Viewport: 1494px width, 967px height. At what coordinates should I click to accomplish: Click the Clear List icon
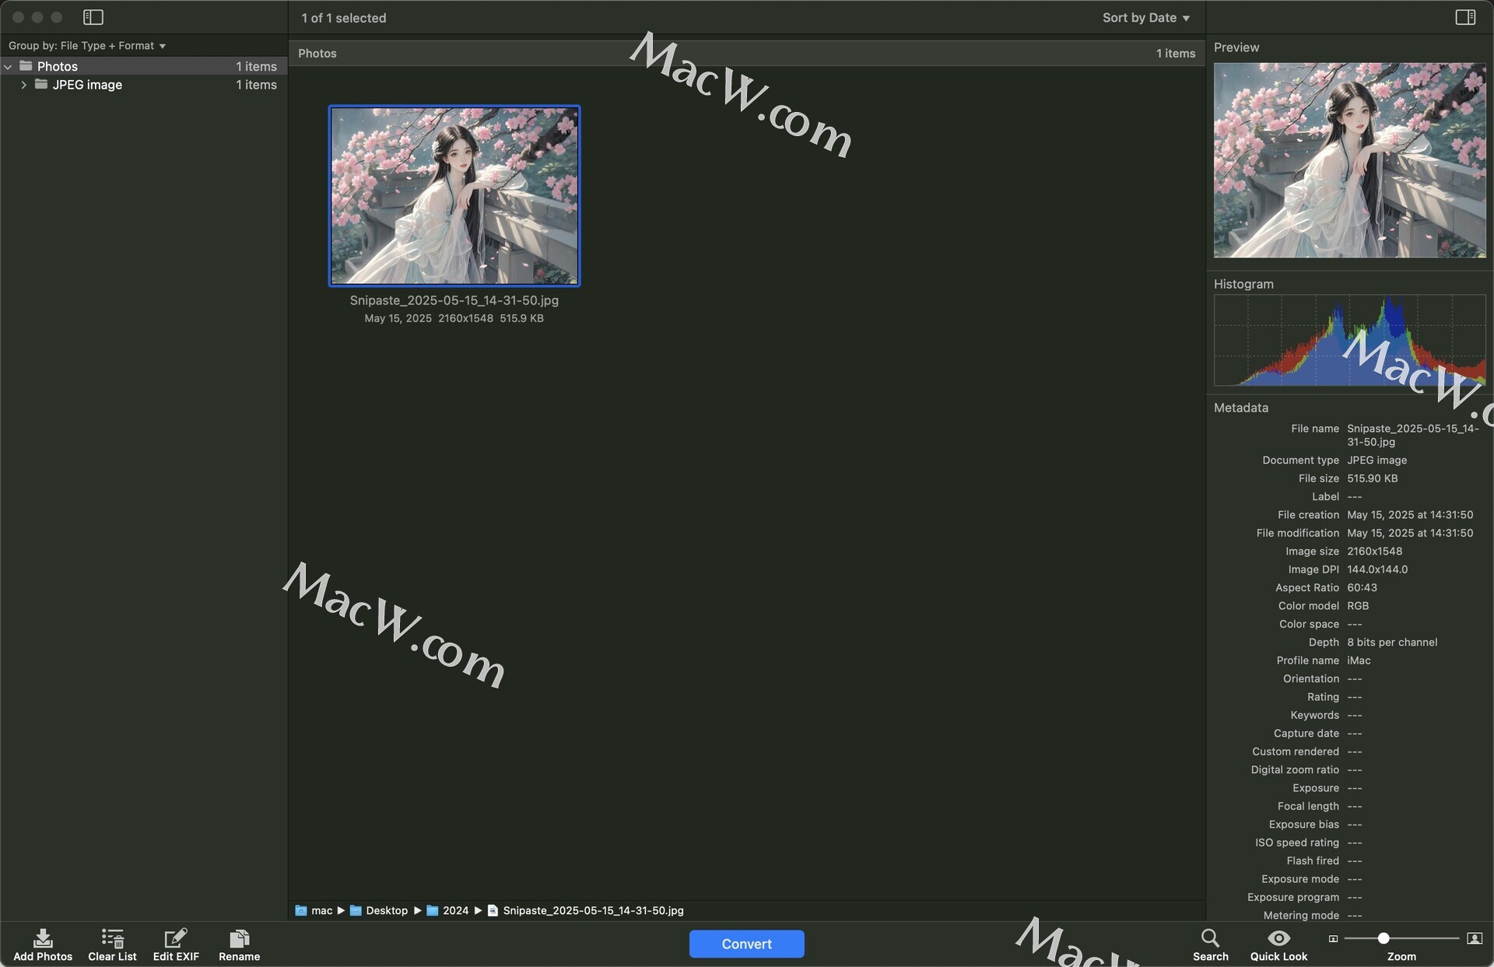[x=112, y=938]
